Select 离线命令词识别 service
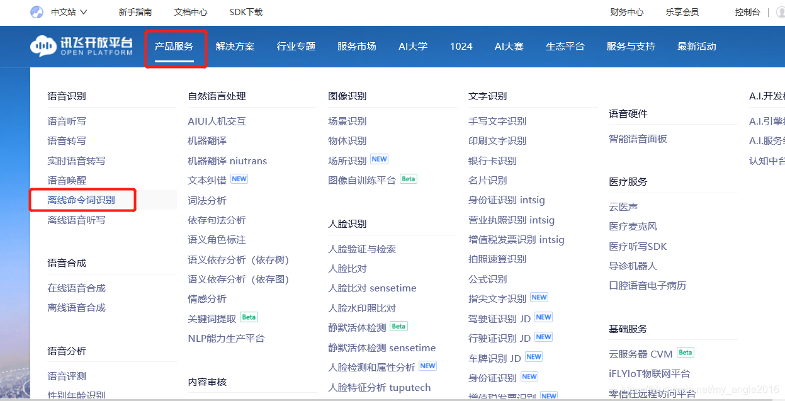The height and width of the screenshot is (401, 785). 81,200
